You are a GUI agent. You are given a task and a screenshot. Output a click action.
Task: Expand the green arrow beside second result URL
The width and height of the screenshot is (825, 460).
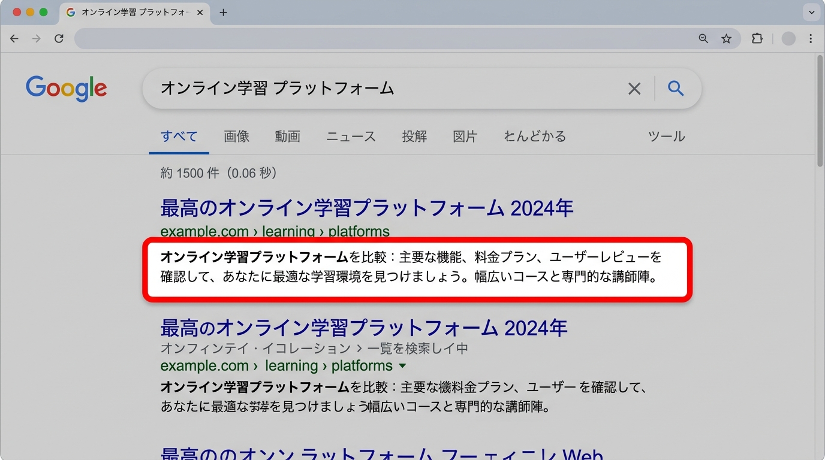tap(402, 366)
